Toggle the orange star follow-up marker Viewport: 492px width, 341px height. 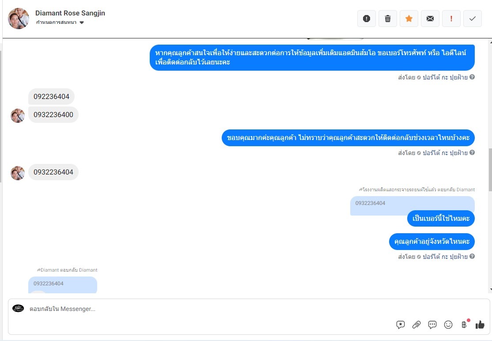pos(409,19)
